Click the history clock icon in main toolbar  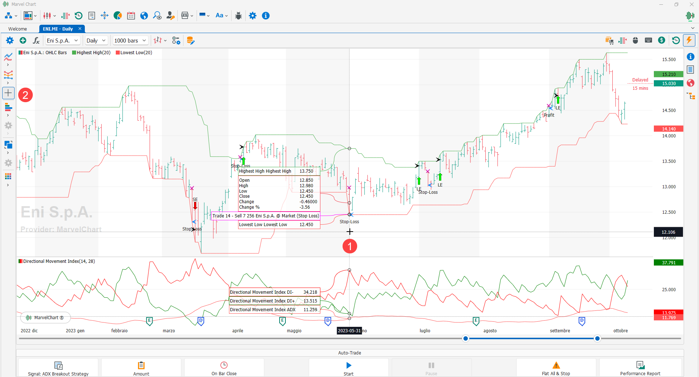coord(79,16)
